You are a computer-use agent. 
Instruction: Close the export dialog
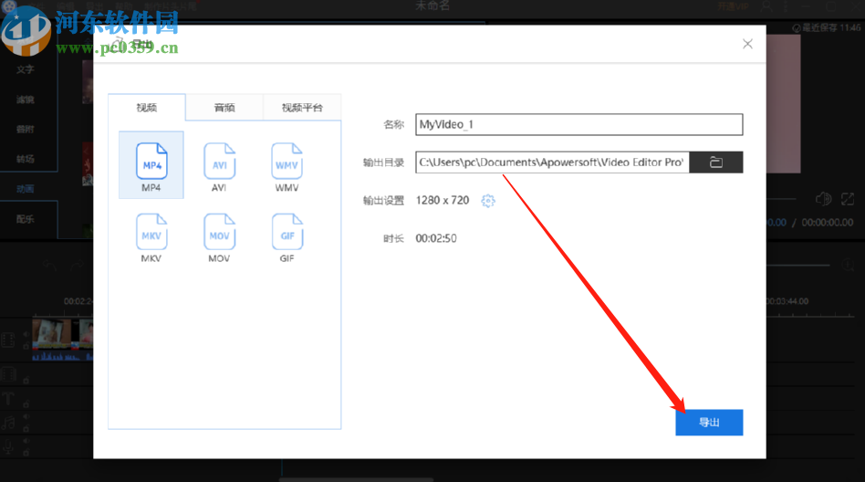747,44
